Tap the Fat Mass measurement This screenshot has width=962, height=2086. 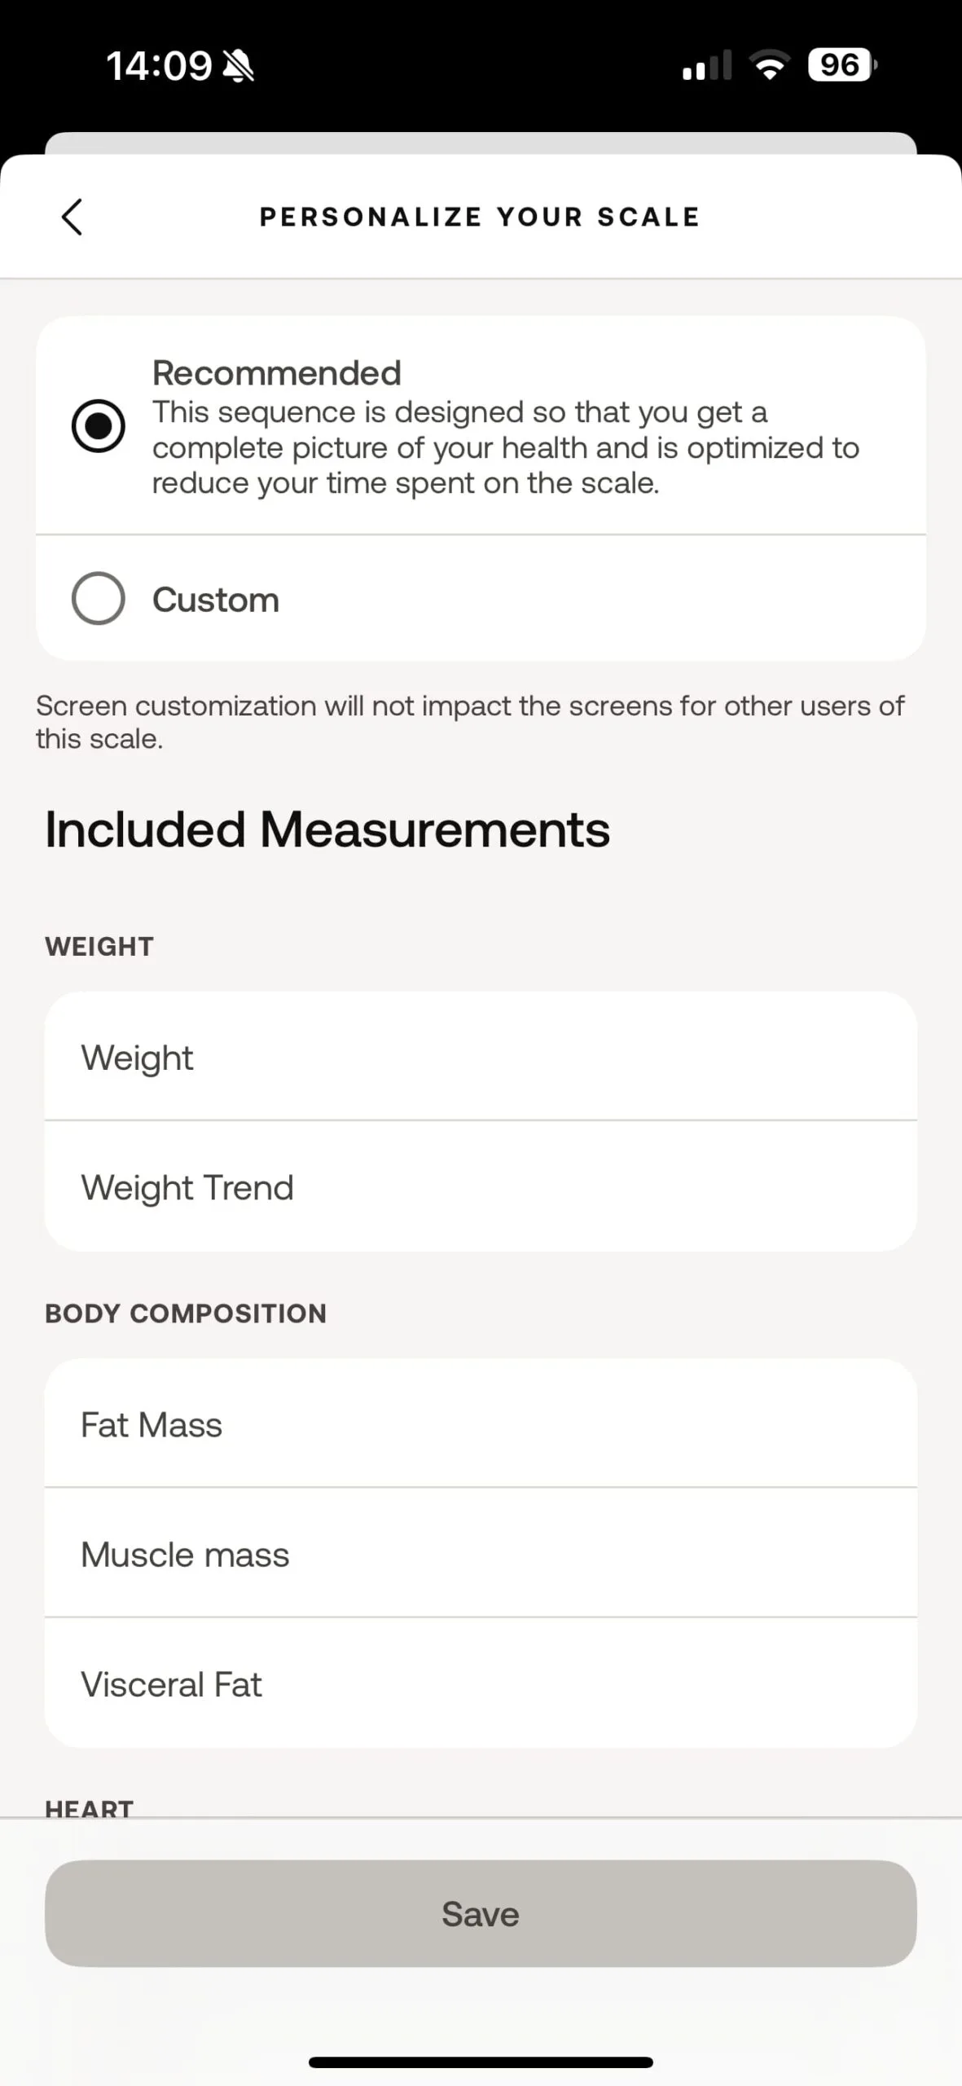point(481,1424)
